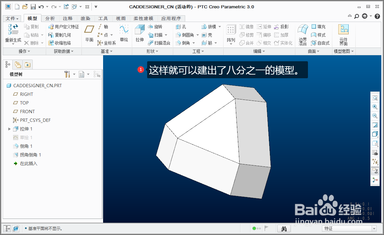Click the Undo arrow icon
384x235 pixels.
[41, 7]
